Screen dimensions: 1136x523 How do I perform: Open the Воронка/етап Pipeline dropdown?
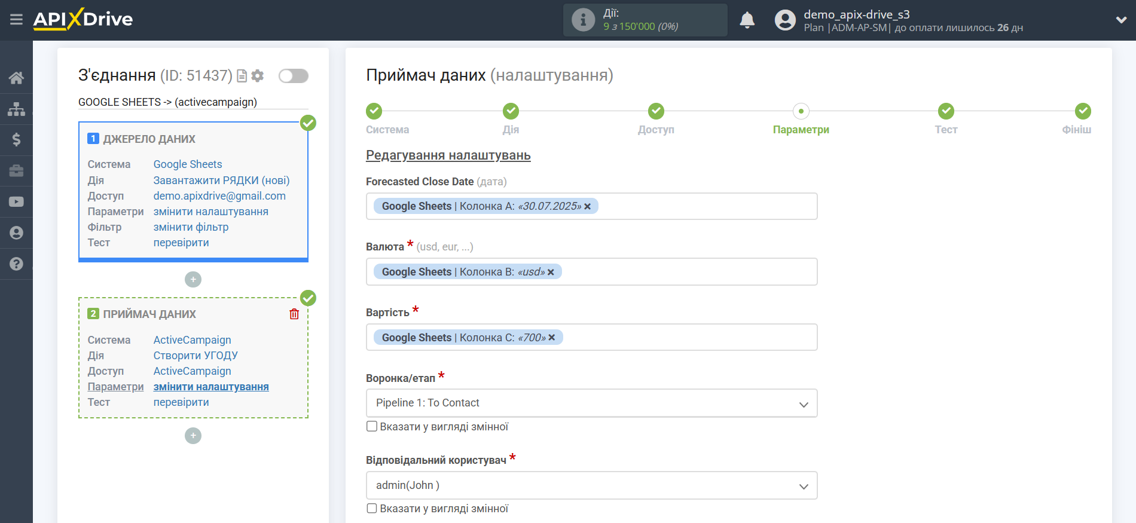click(x=591, y=403)
